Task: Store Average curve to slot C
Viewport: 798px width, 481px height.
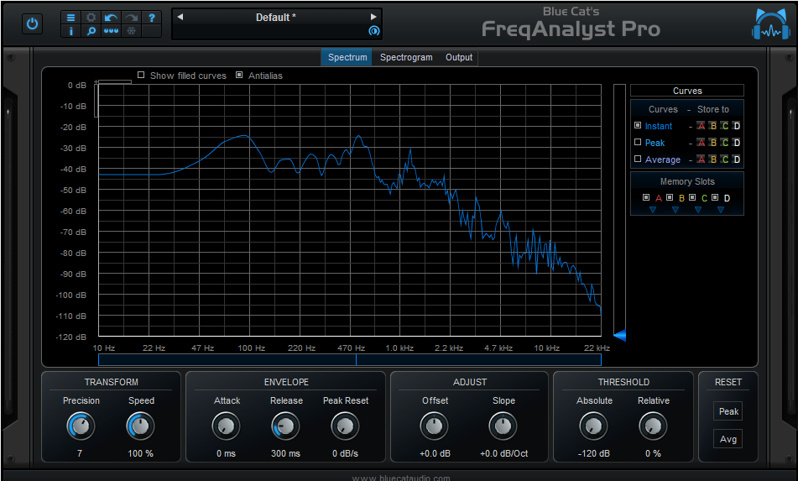Action: click(725, 159)
